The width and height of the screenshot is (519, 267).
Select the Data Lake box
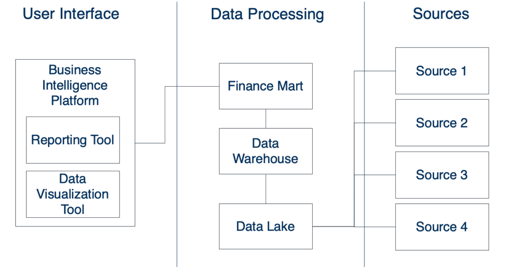pyautogui.click(x=266, y=226)
